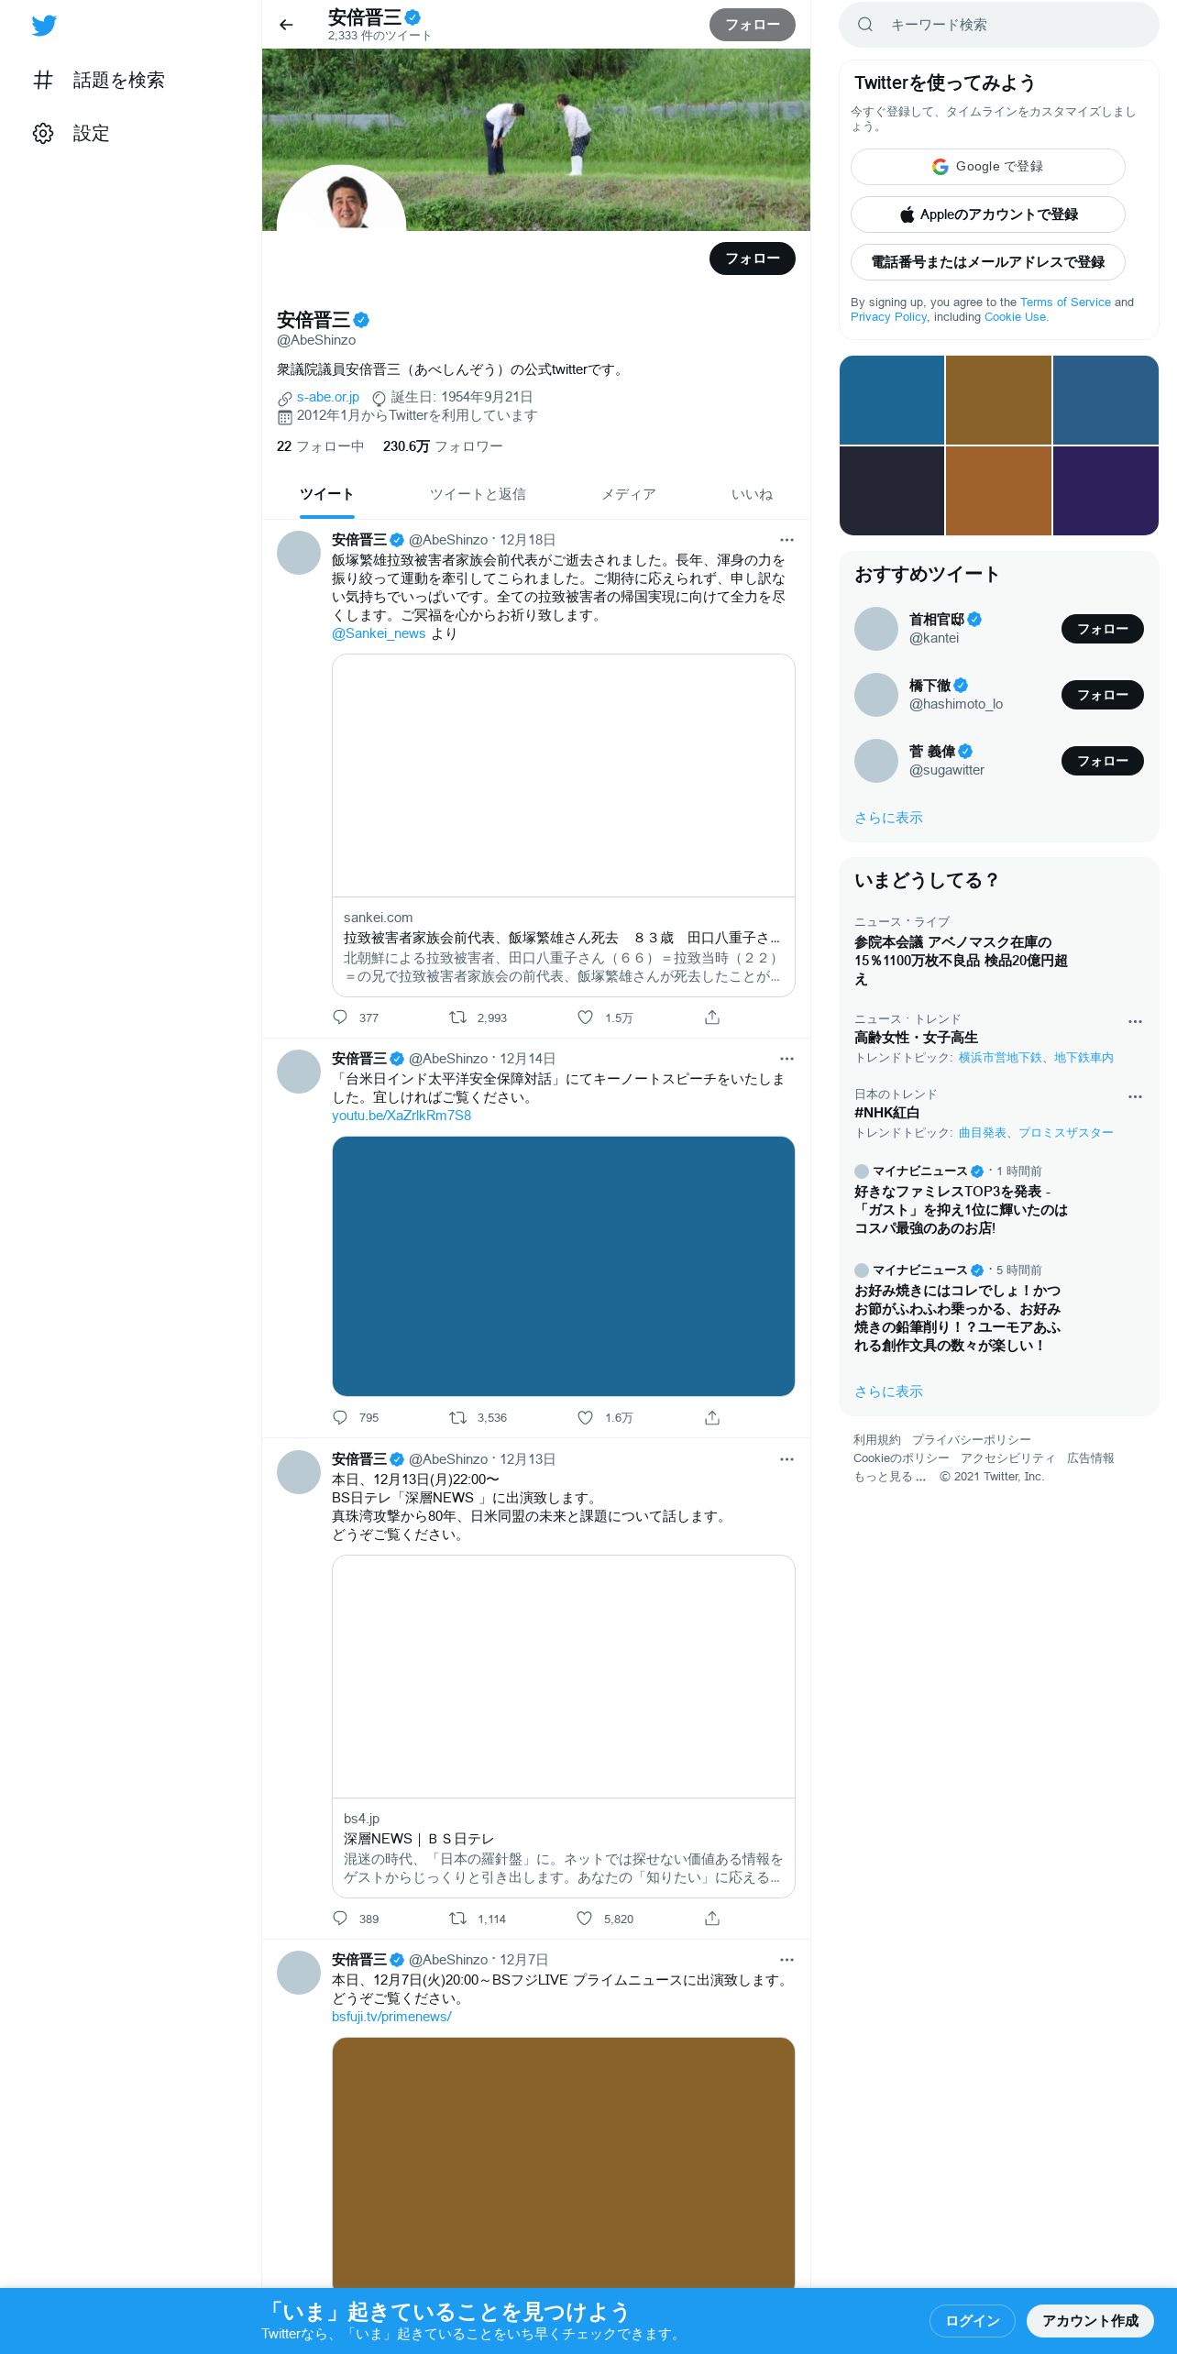
Task: Open more menu on 12月18日 tweet
Action: pos(786,540)
